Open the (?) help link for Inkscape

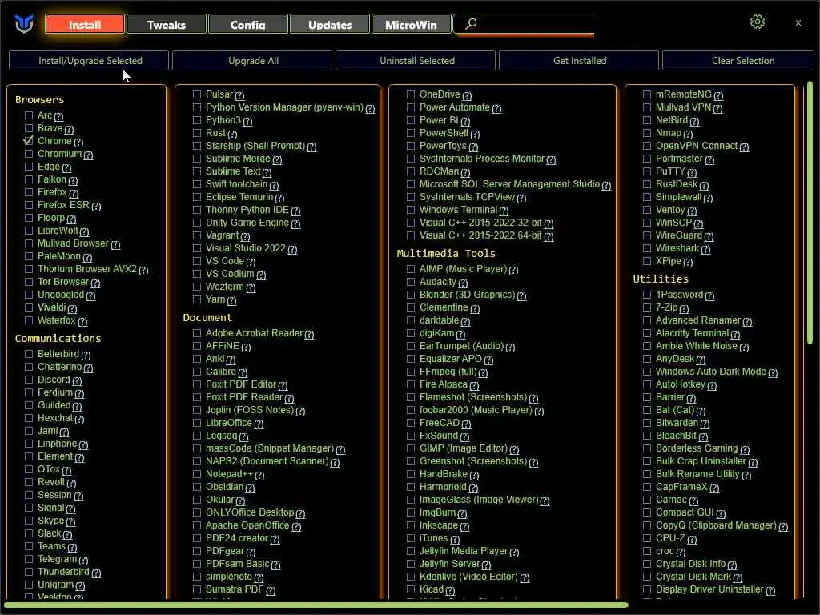click(464, 527)
